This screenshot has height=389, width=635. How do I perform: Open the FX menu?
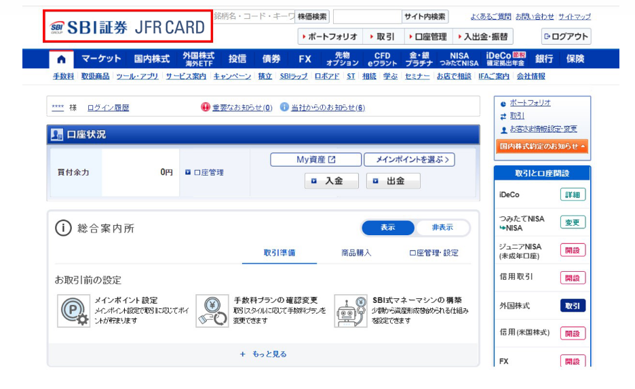click(305, 59)
